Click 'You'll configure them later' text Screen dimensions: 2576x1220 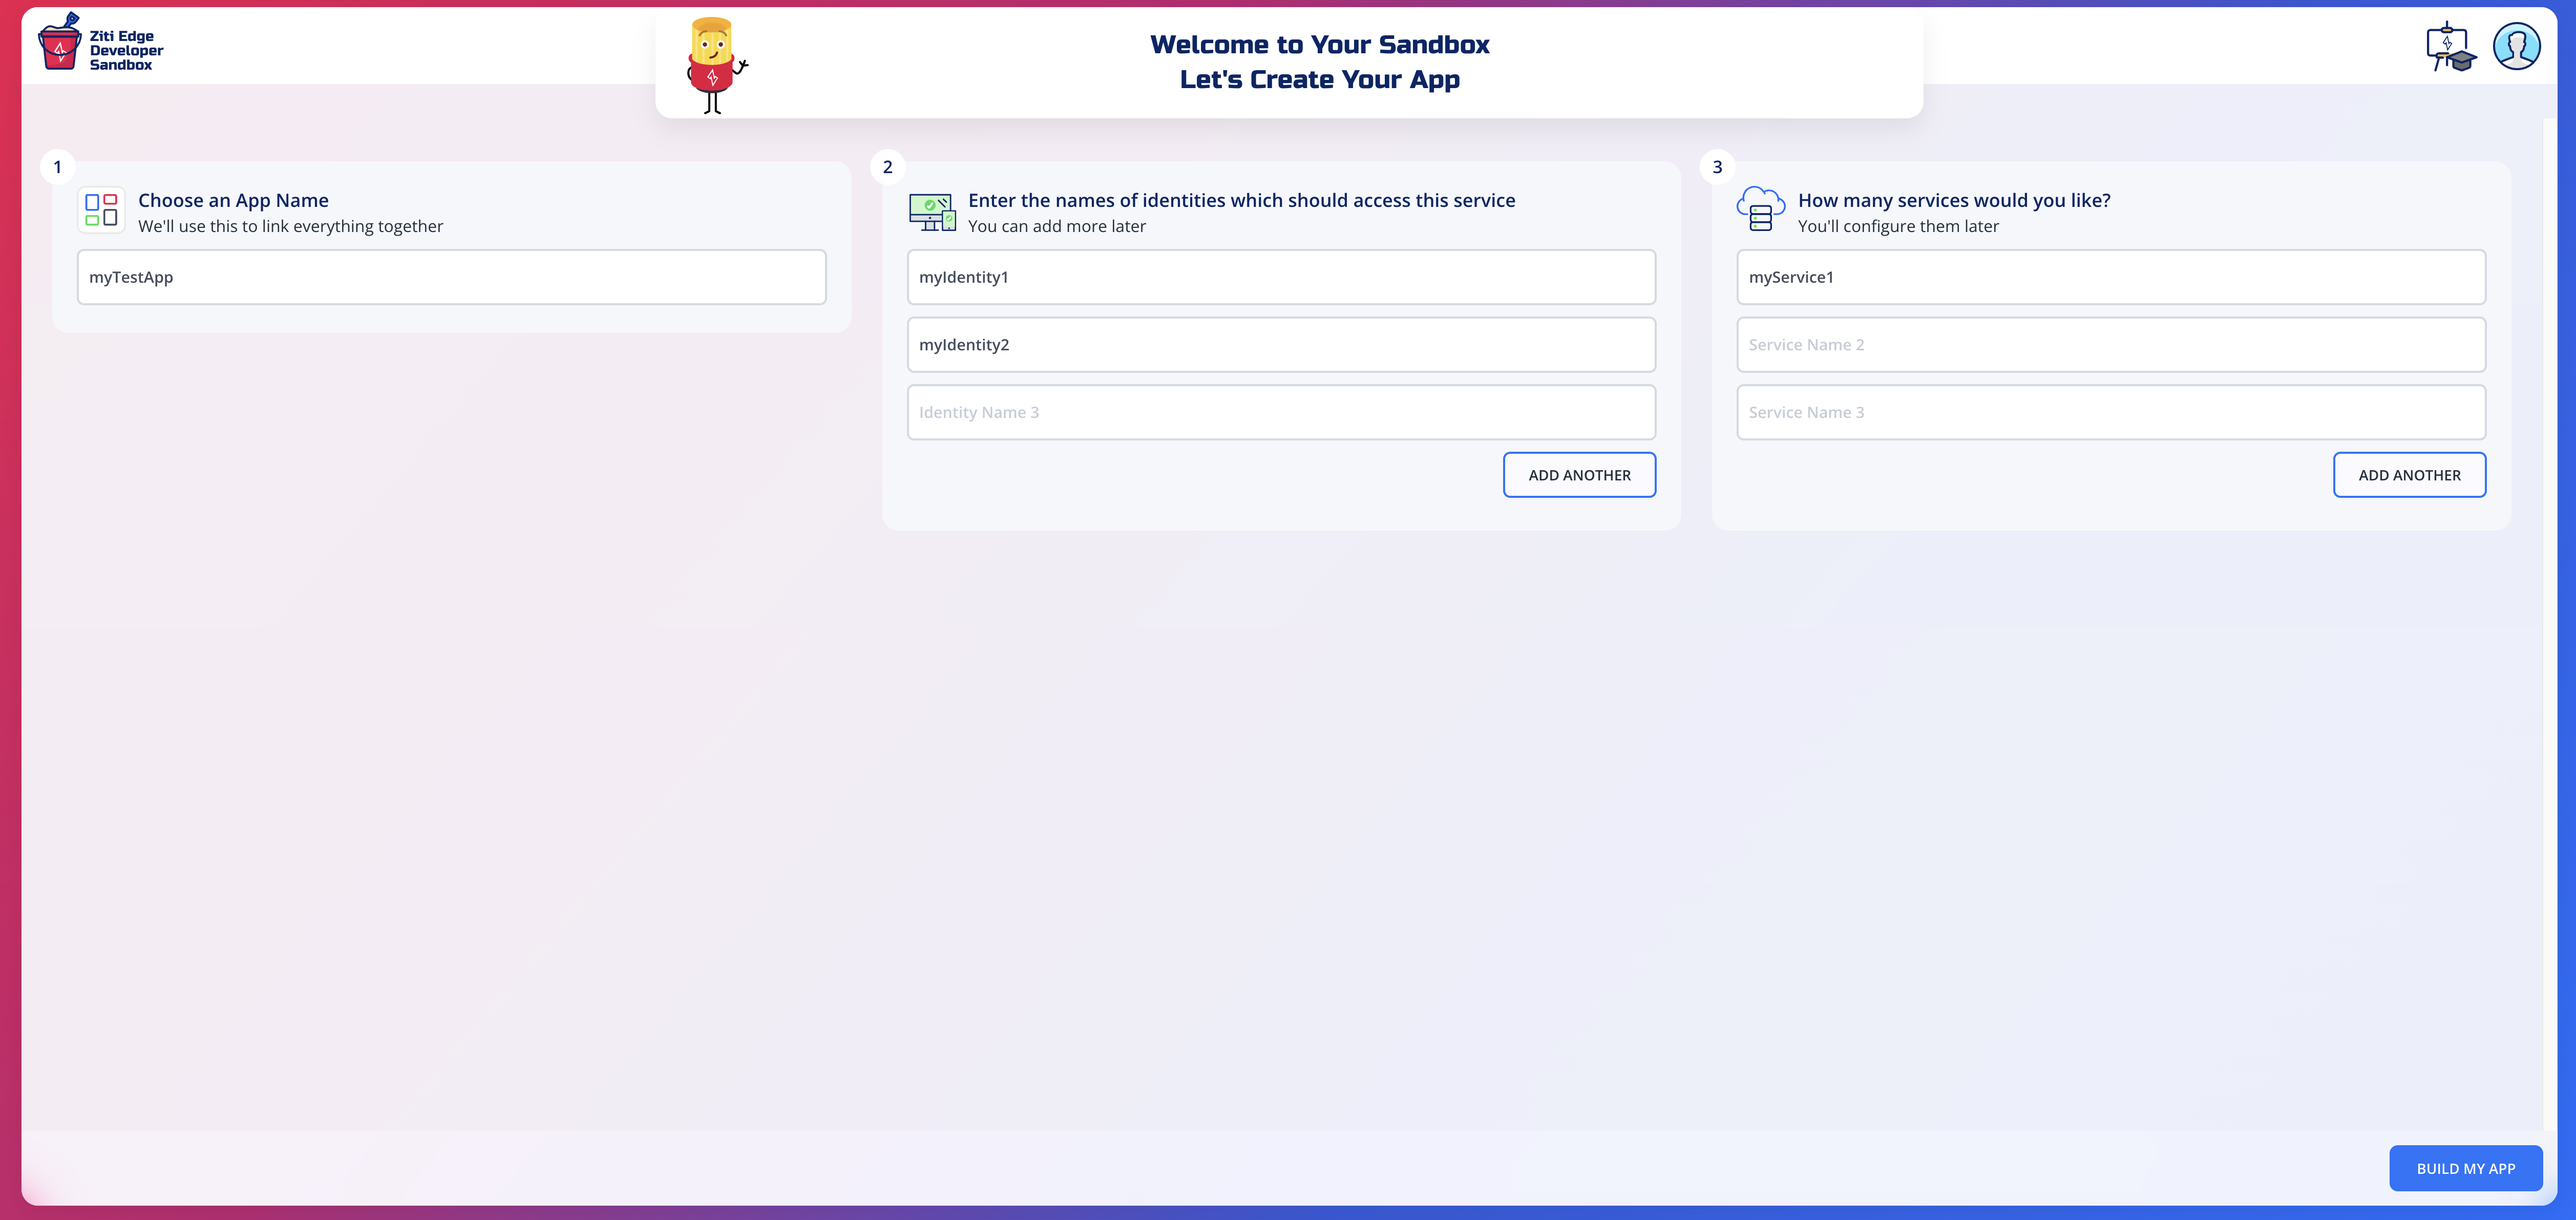(1898, 226)
